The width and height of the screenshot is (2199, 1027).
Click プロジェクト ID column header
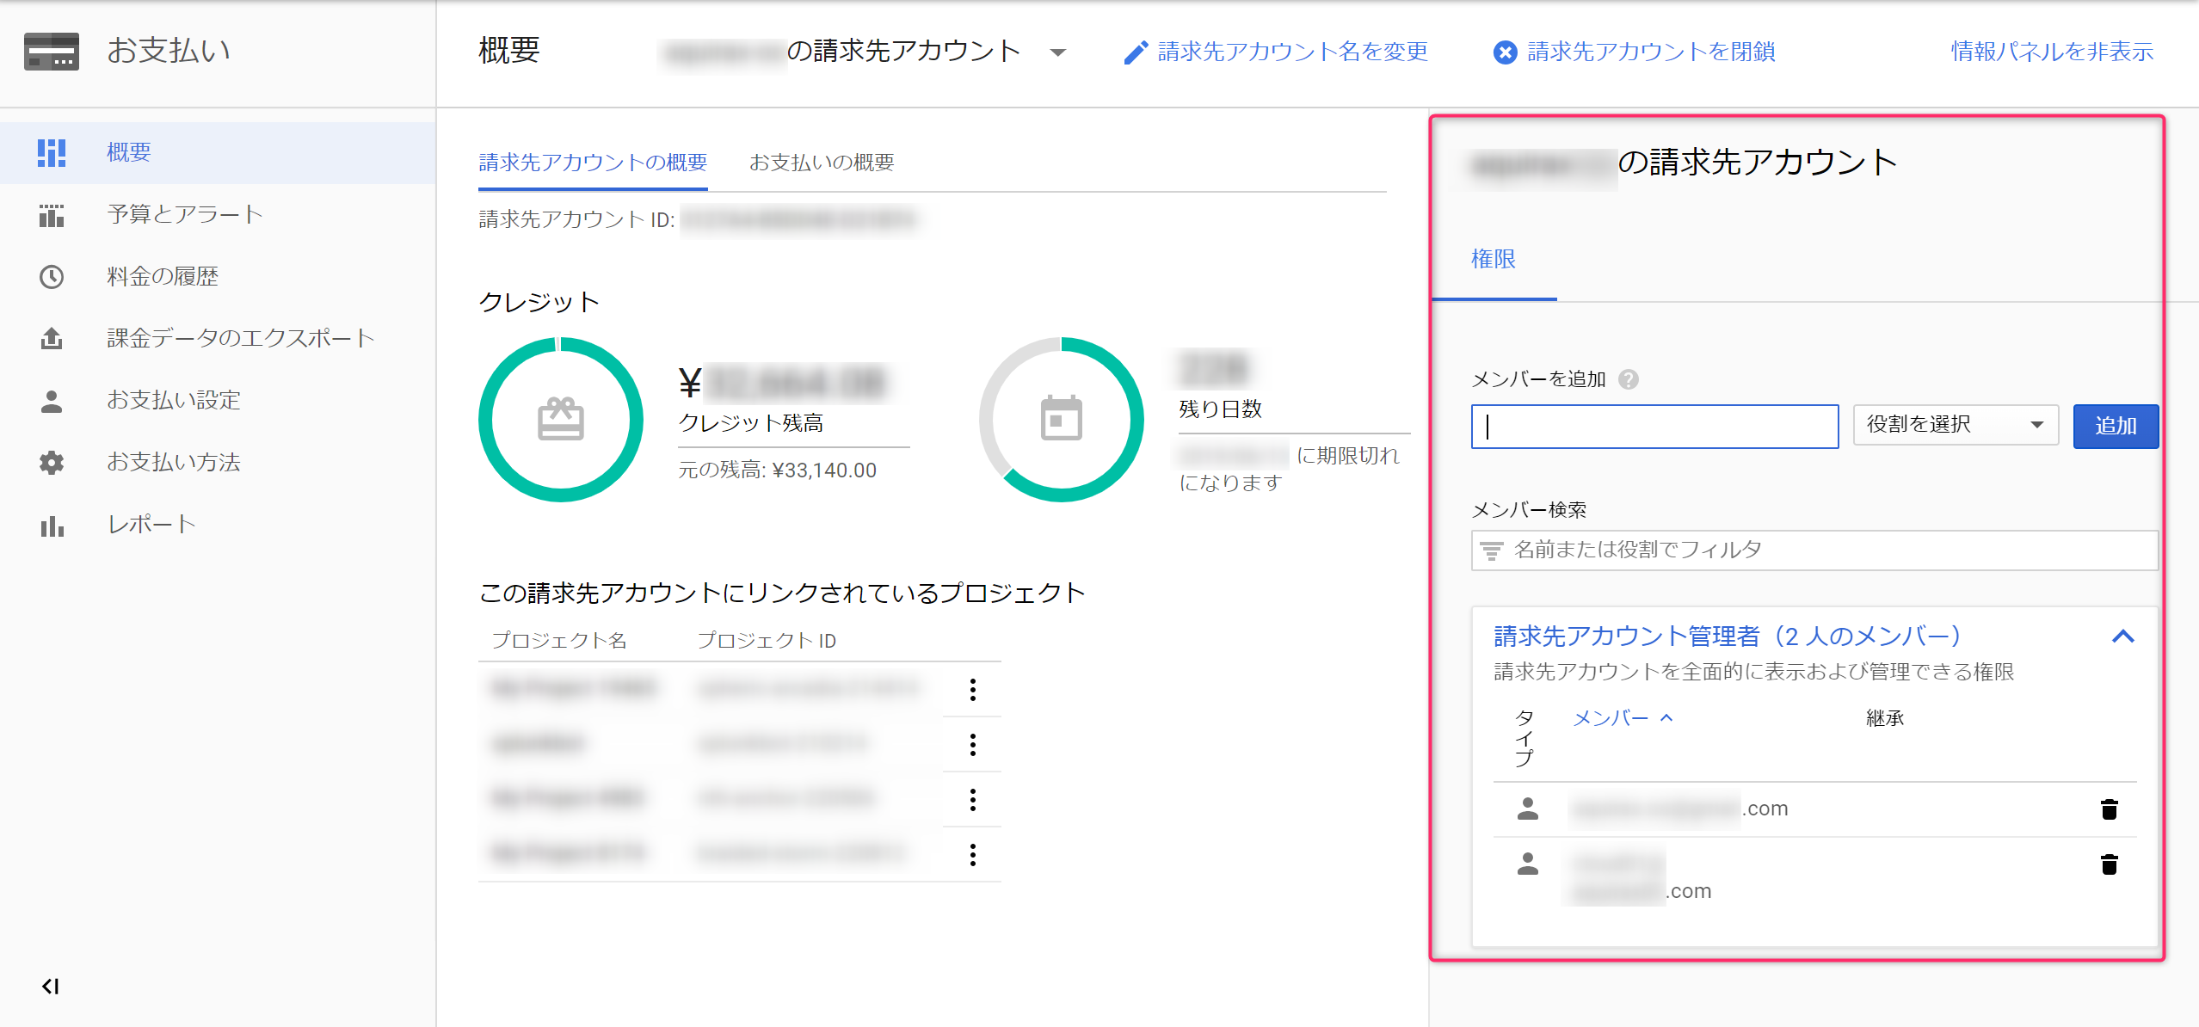[x=767, y=641]
